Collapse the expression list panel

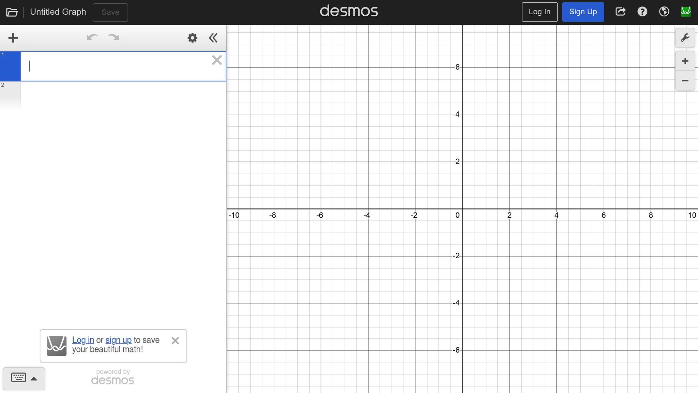[x=213, y=38]
